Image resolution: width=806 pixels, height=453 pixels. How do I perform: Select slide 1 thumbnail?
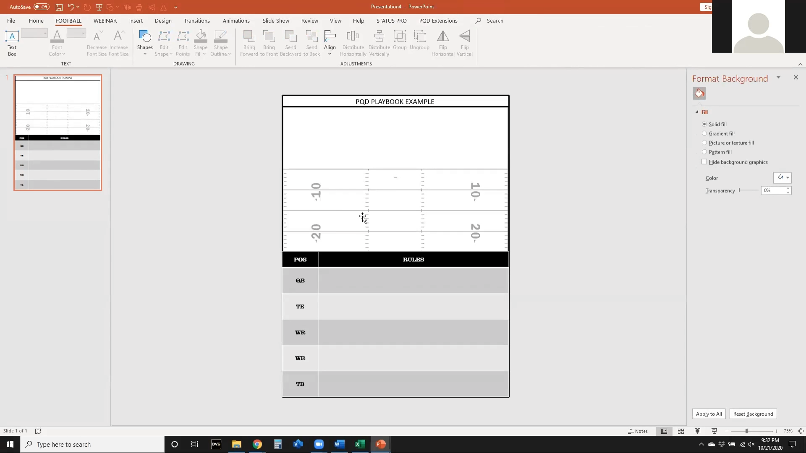coord(58,133)
